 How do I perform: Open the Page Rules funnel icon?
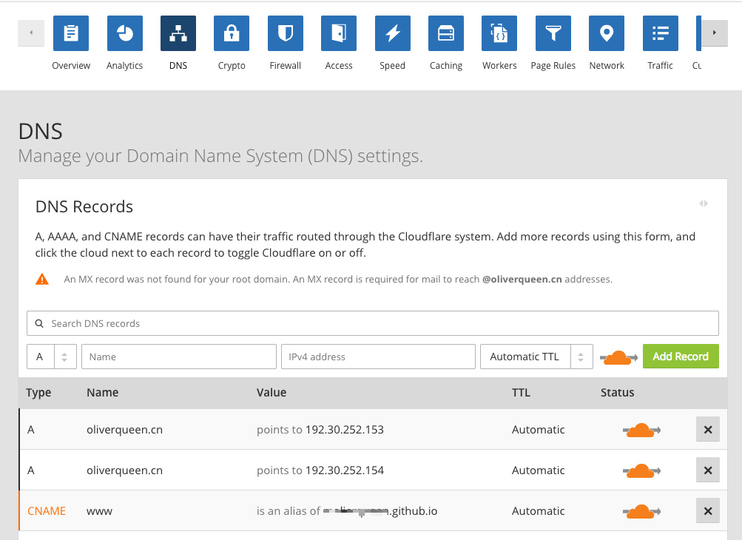tap(553, 33)
